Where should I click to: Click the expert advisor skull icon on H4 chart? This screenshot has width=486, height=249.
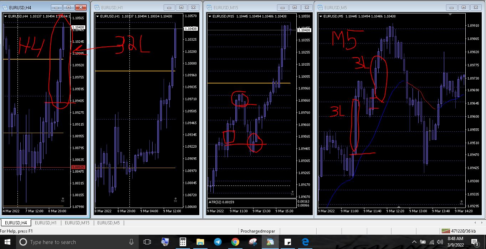(63, 200)
